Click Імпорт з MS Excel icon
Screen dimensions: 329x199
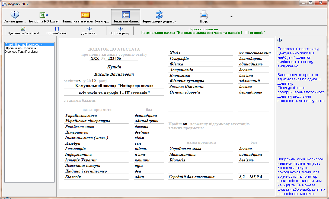[44, 15]
